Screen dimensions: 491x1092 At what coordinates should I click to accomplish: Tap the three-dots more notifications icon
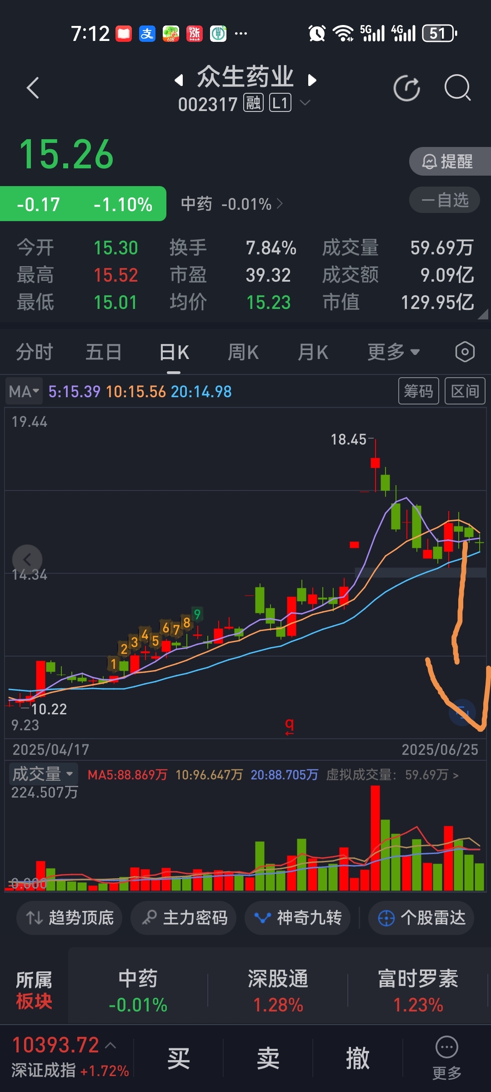click(x=241, y=33)
